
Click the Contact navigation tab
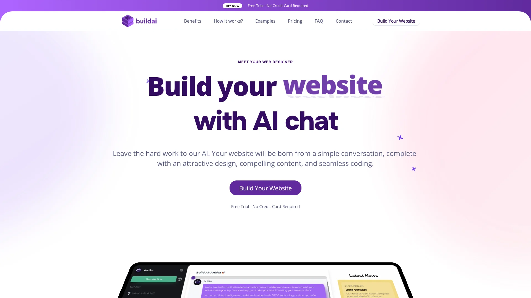[343, 21]
